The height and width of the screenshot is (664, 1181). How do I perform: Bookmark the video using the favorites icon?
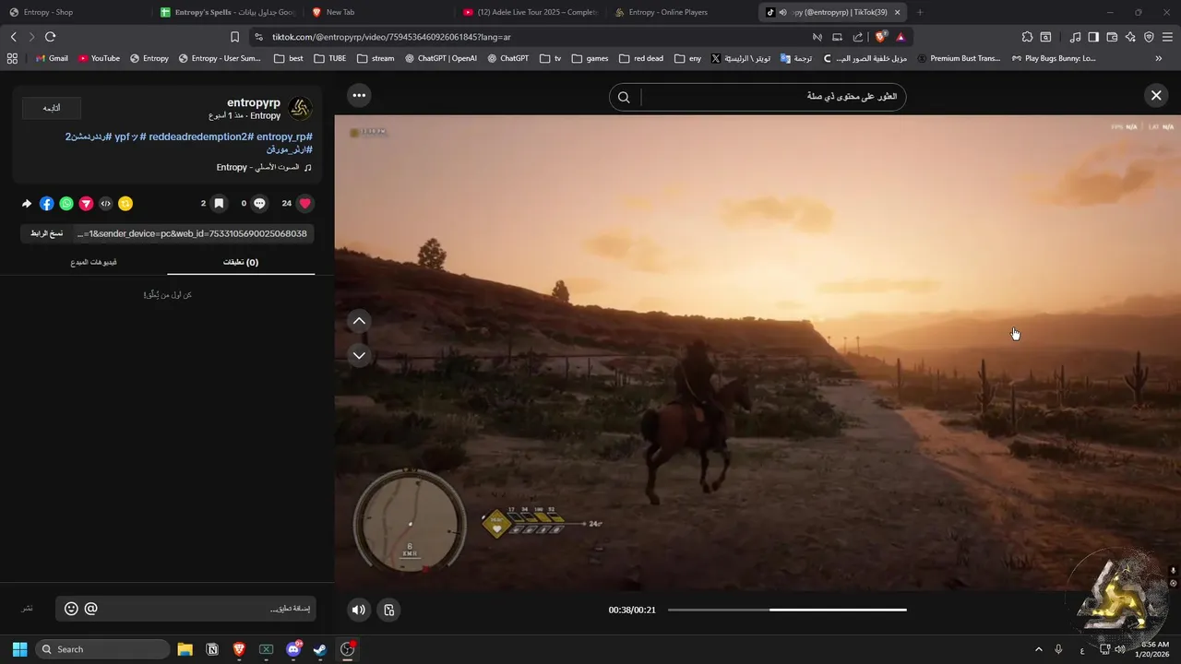click(219, 204)
